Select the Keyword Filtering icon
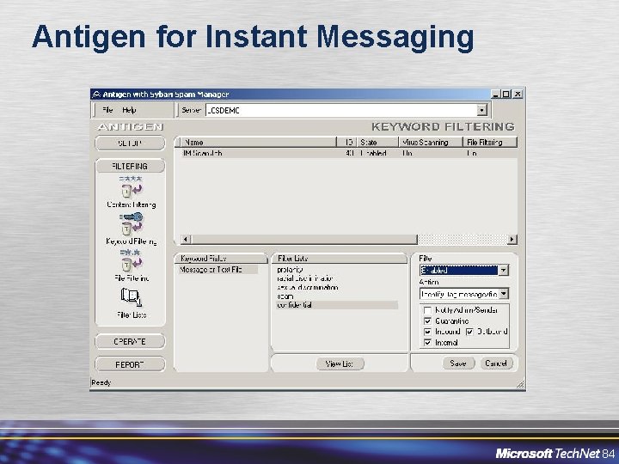The image size is (619, 464). (x=131, y=223)
